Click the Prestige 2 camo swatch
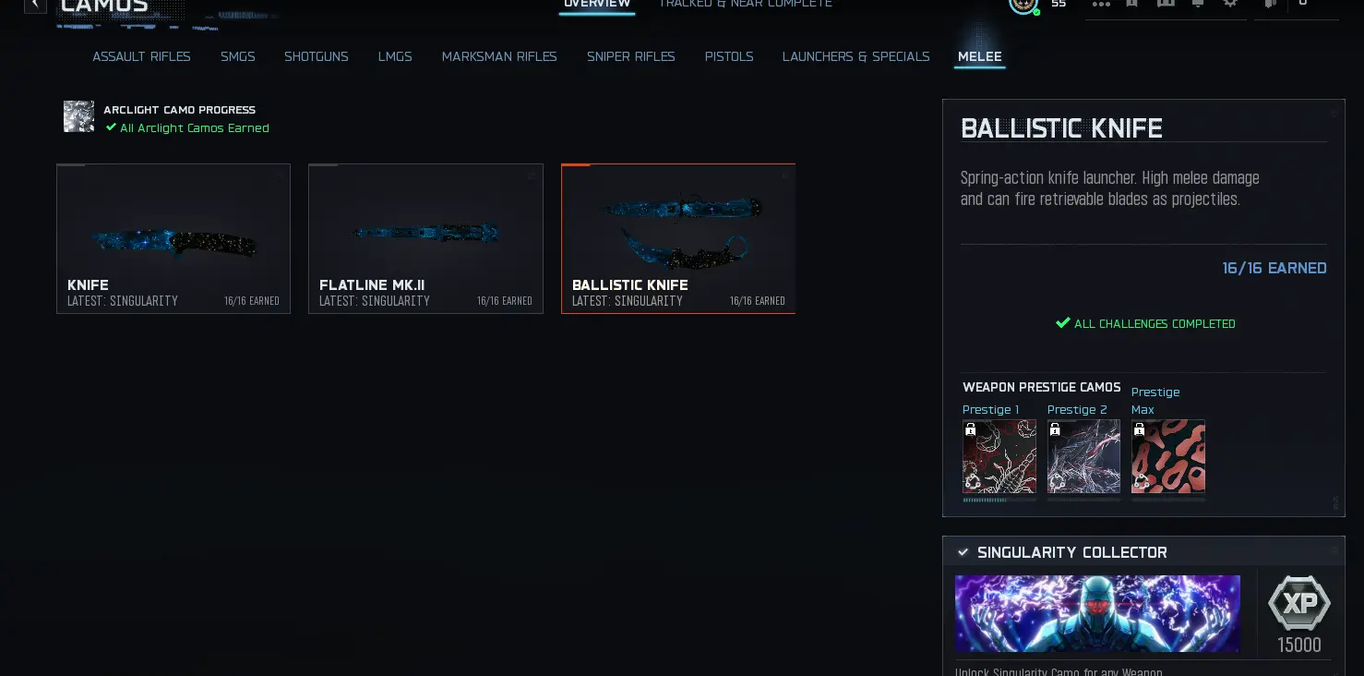Screen dimensions: 1364x676 (1083, 457)
